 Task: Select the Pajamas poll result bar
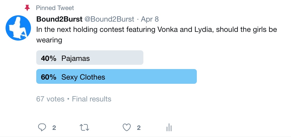click(90, 58)
